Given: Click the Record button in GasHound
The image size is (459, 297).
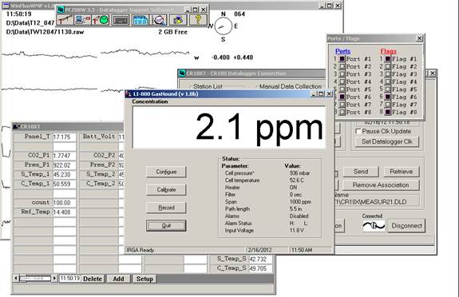Looking at the screenshot, I should [166, 208].
